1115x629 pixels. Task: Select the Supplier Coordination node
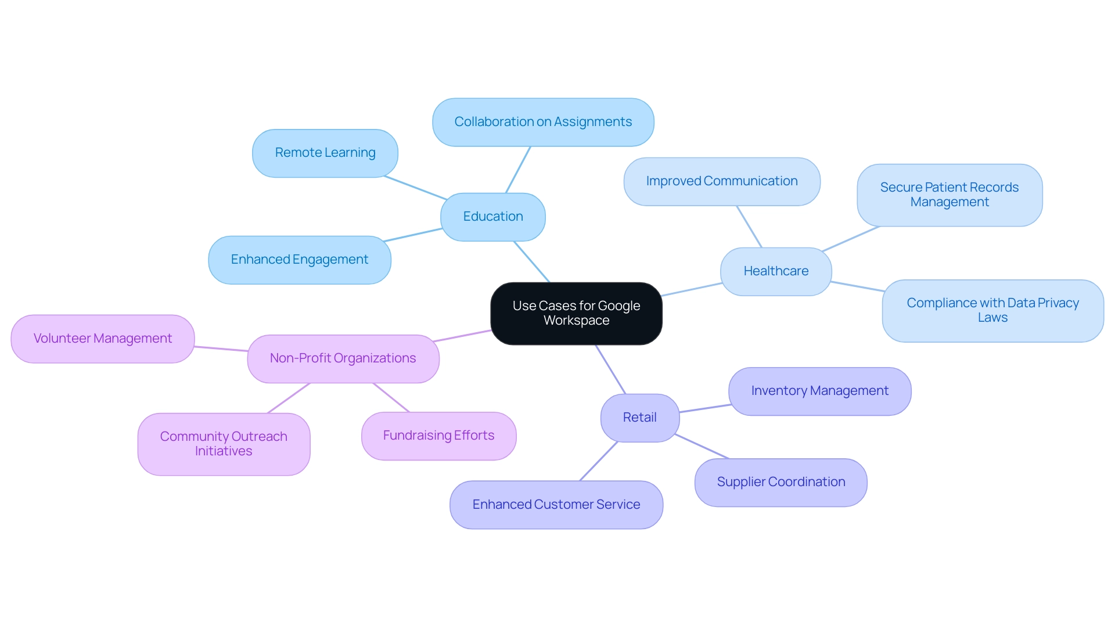pyautogui.click(x=782, y=480)
